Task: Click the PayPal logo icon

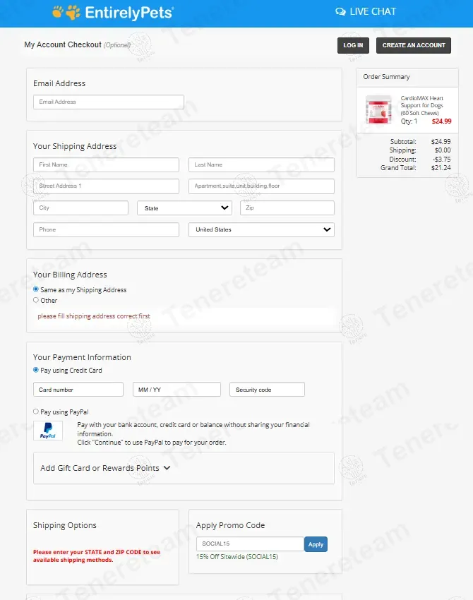Action: [48, 431]
